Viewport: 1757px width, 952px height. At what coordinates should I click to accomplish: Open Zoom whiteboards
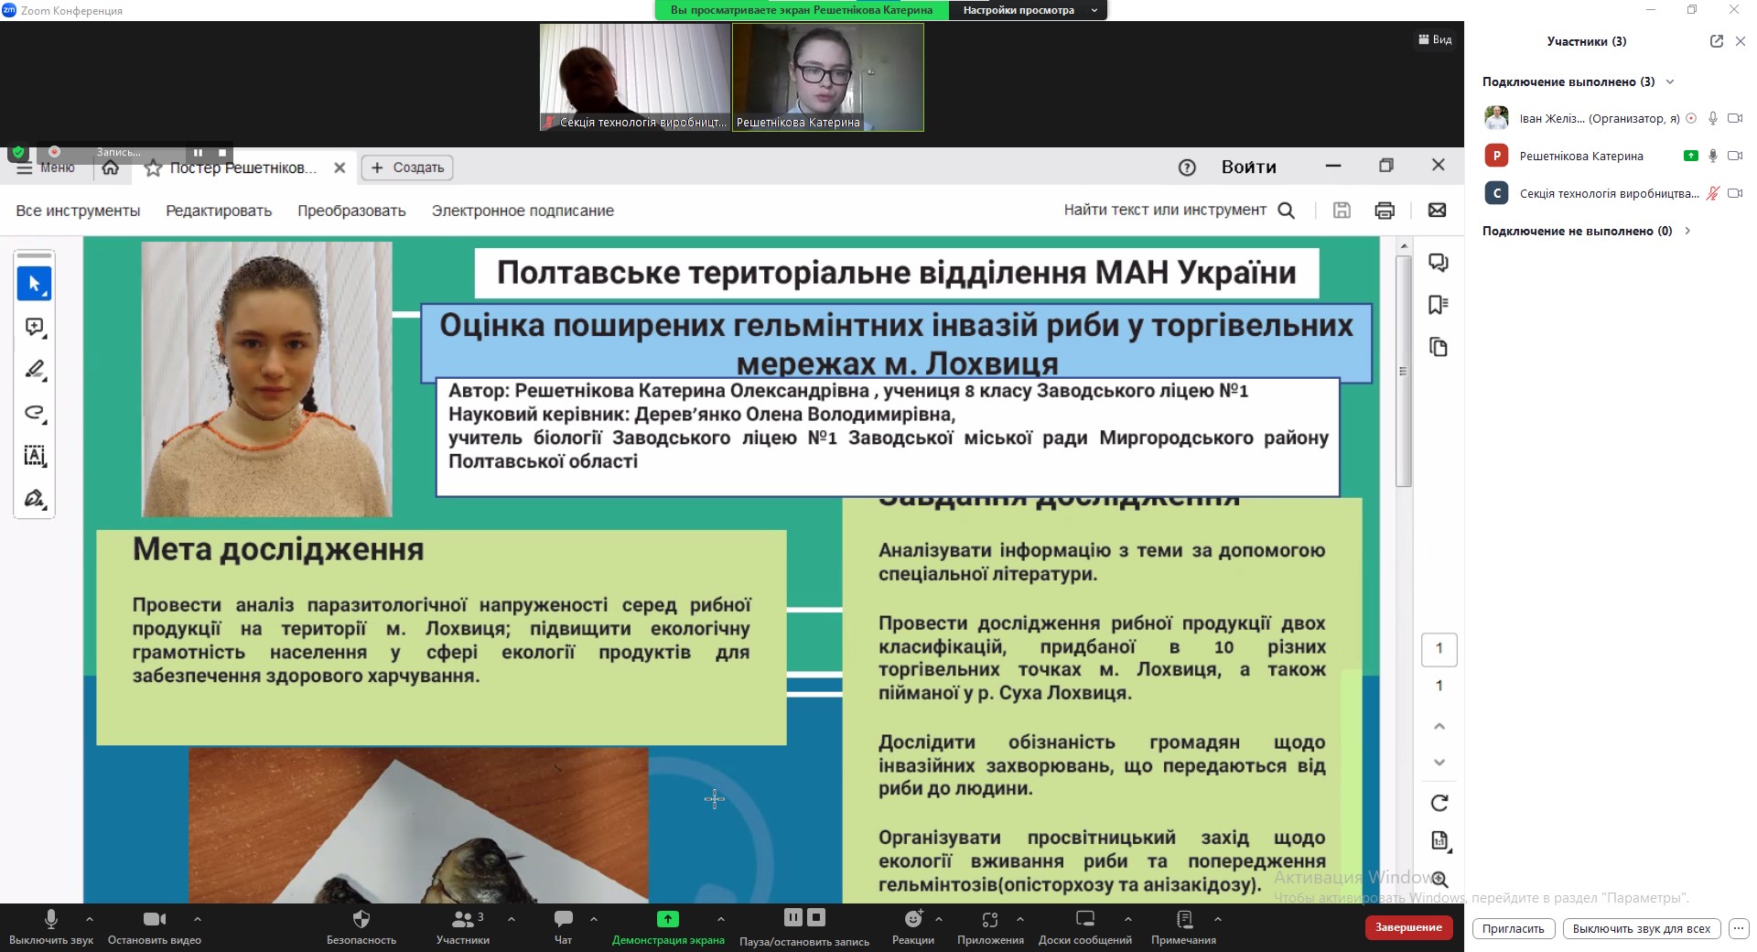pos(1085,926)
